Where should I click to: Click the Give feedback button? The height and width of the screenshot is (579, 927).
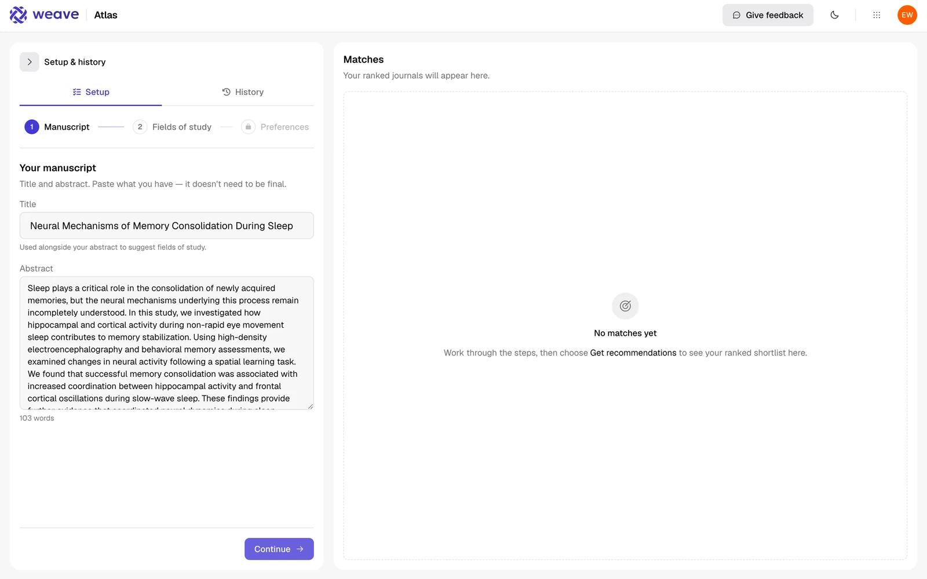(768, 15)
